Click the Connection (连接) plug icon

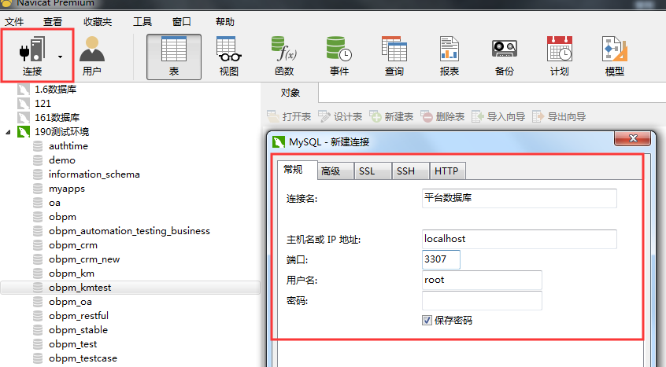pyautogui.click(x=32, y=50)
